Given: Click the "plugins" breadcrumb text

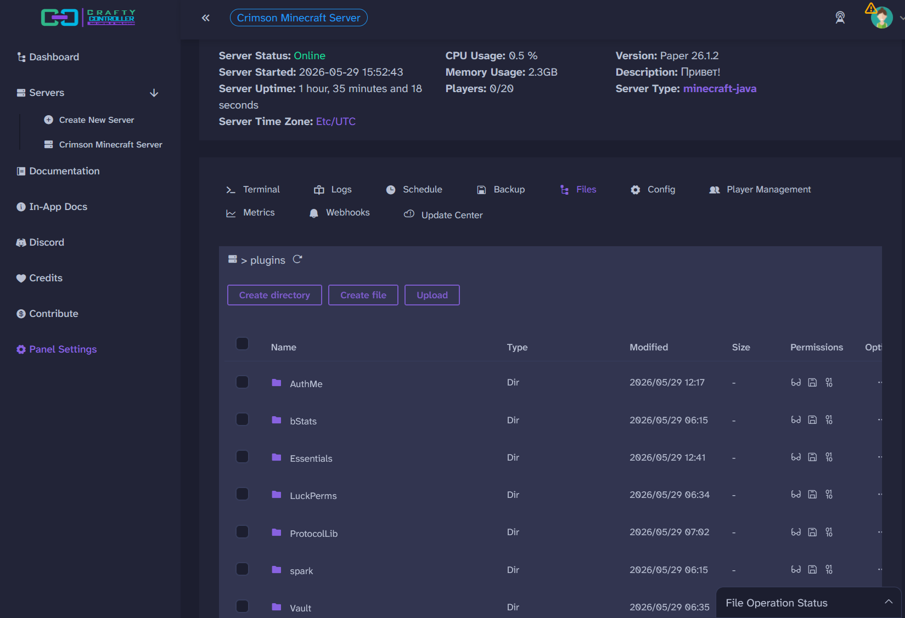Looking at the screenshot, I should 268,260.
